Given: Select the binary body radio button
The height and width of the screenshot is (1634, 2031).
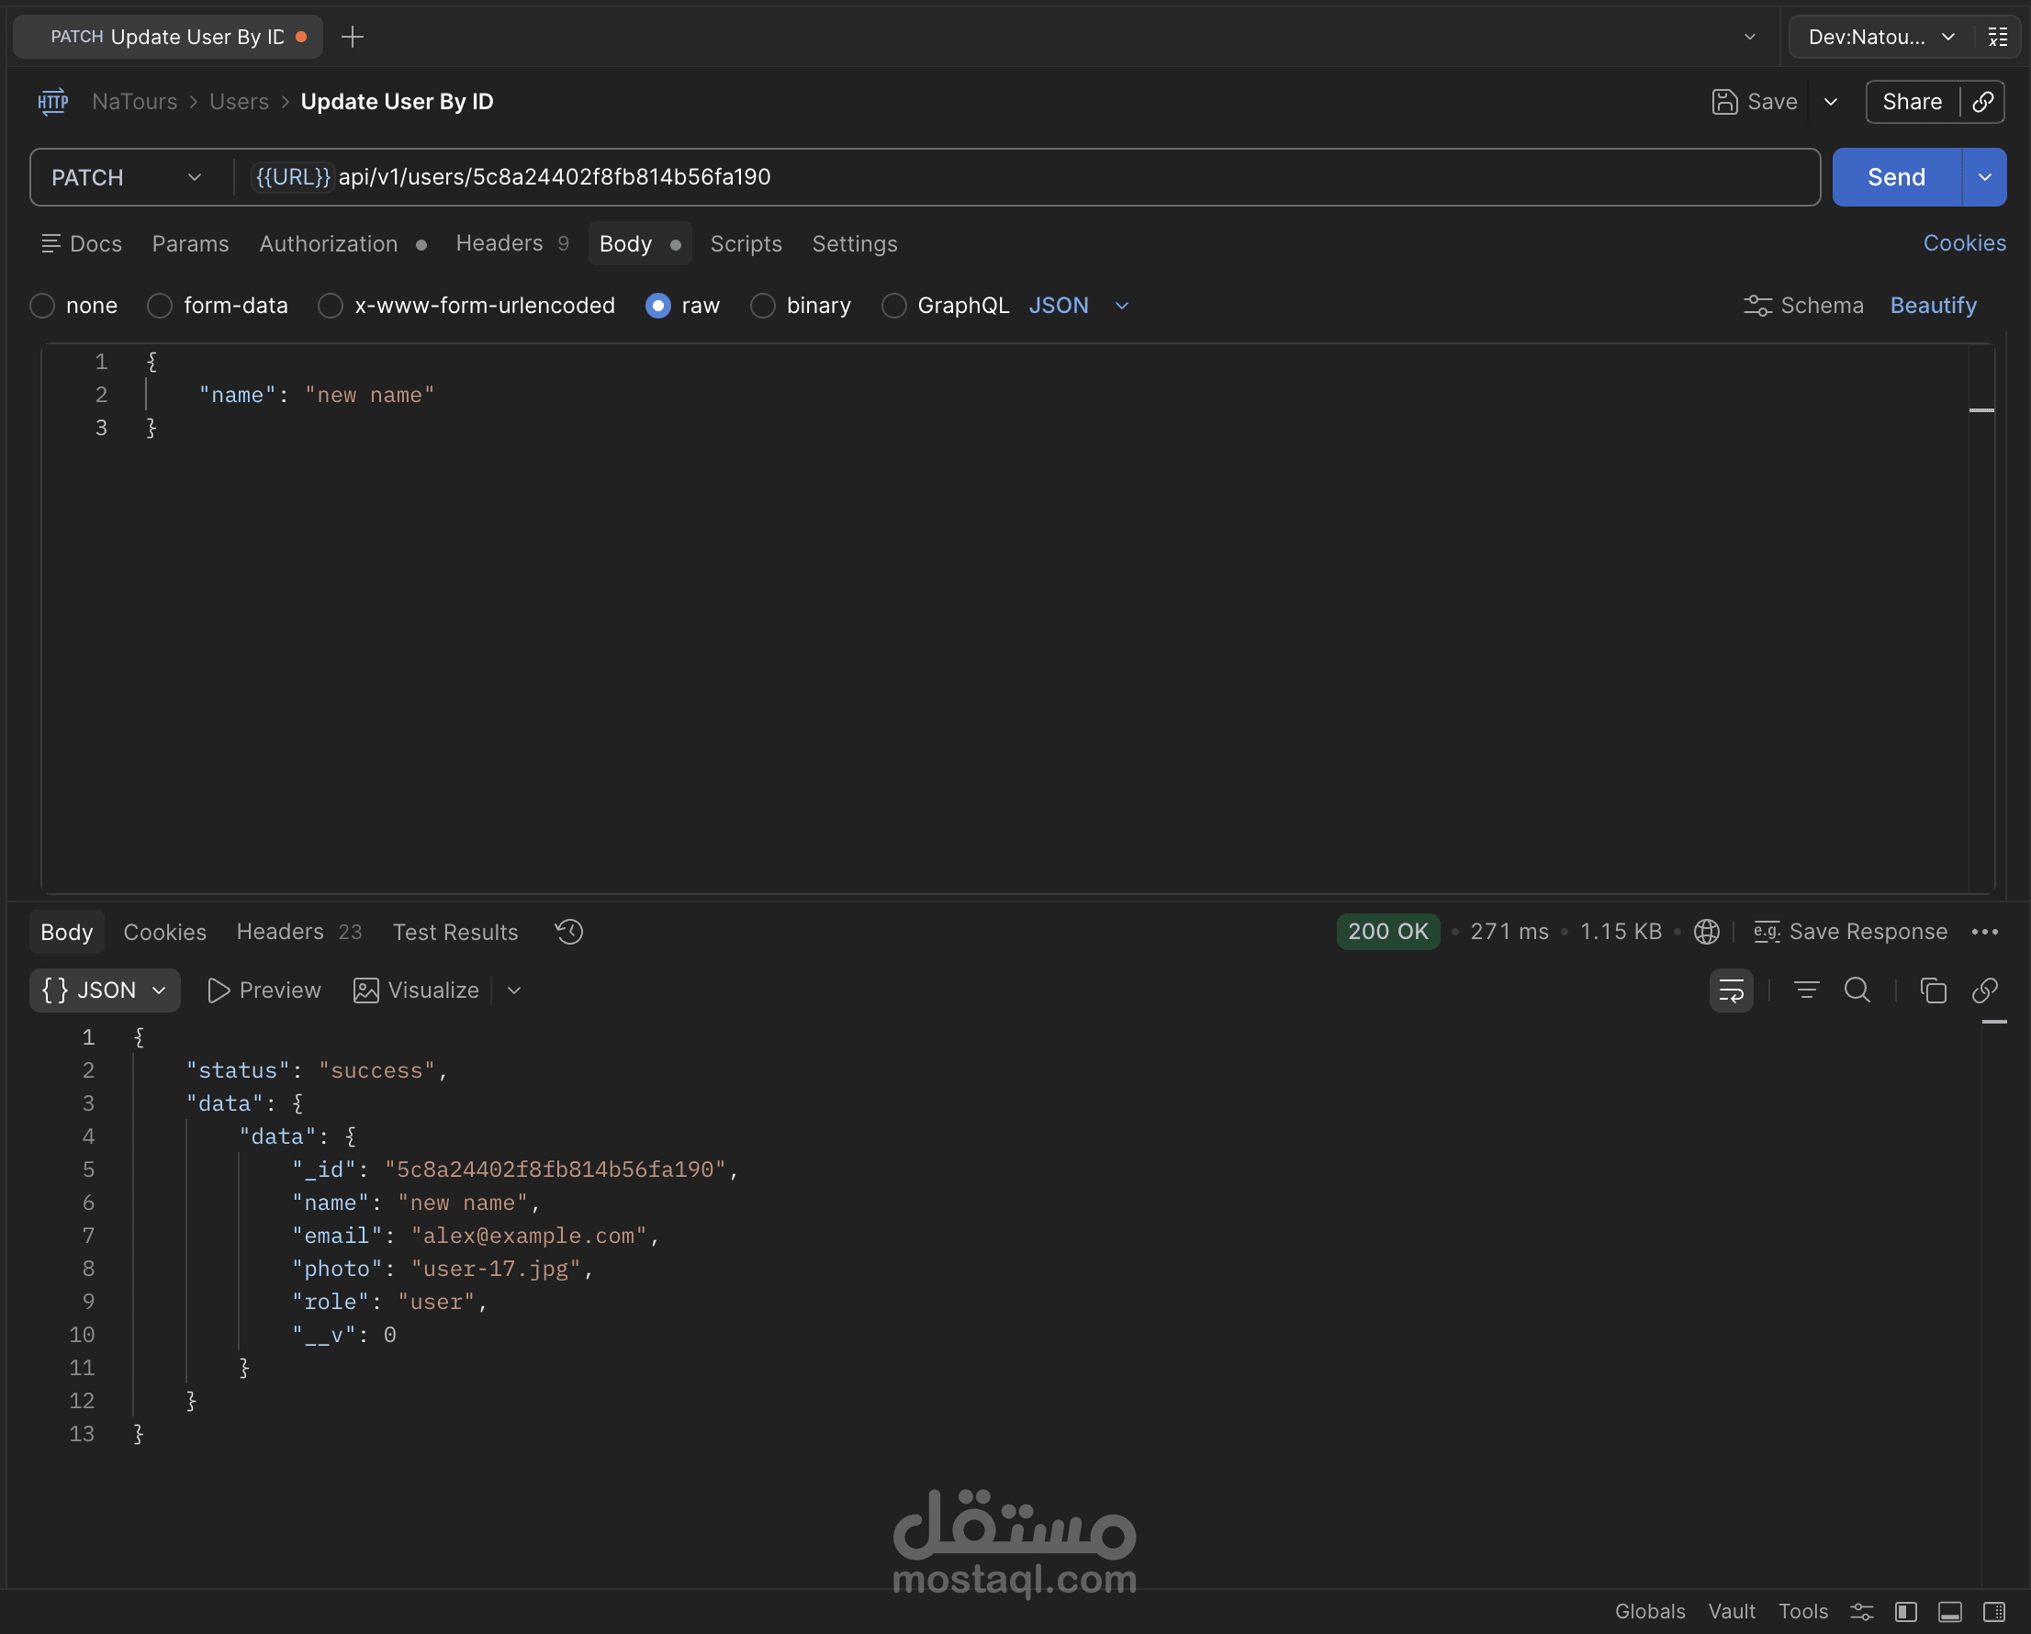Looking at the screenshot, I should (762, 305).
